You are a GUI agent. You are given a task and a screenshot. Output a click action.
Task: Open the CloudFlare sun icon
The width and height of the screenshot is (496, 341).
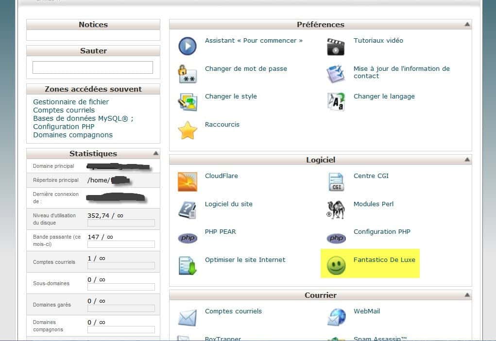pos(187,181)
